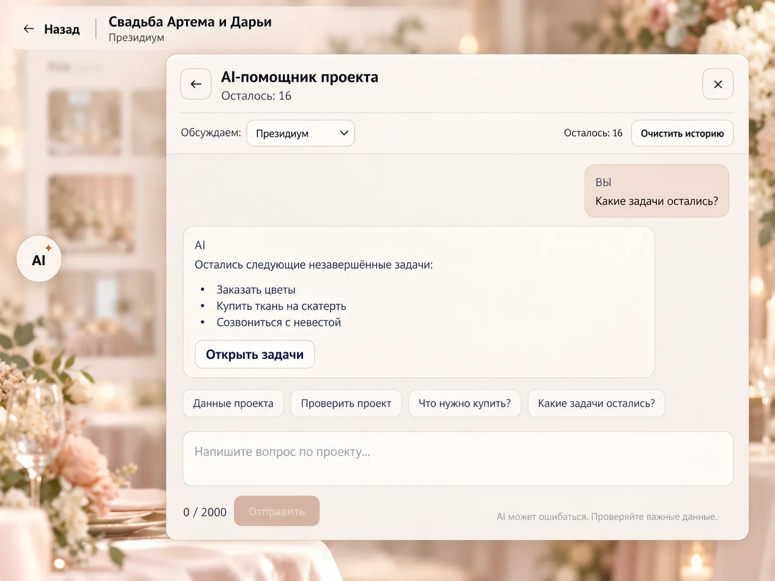Pick the Что нужно купить? suggestion chip
This screenshot has height=581, width=775.
[x=465, y=403]
